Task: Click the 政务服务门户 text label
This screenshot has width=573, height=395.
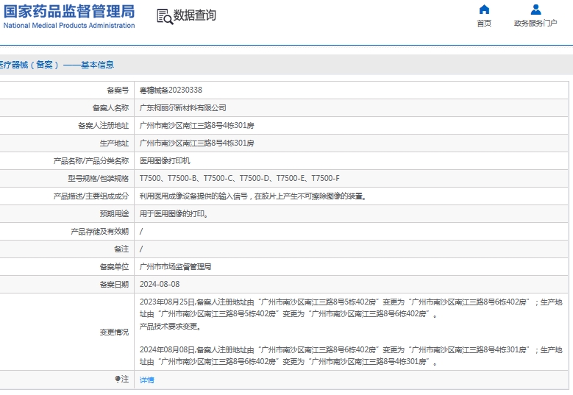Action: [x=535, y=24]
